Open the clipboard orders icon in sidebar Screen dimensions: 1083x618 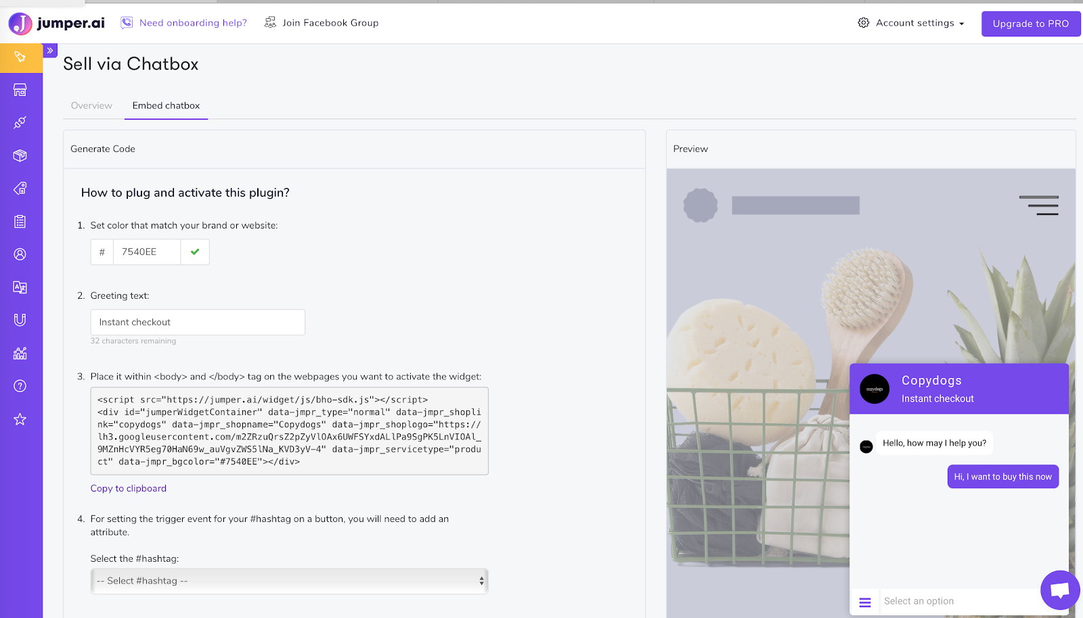pos(20,221)
